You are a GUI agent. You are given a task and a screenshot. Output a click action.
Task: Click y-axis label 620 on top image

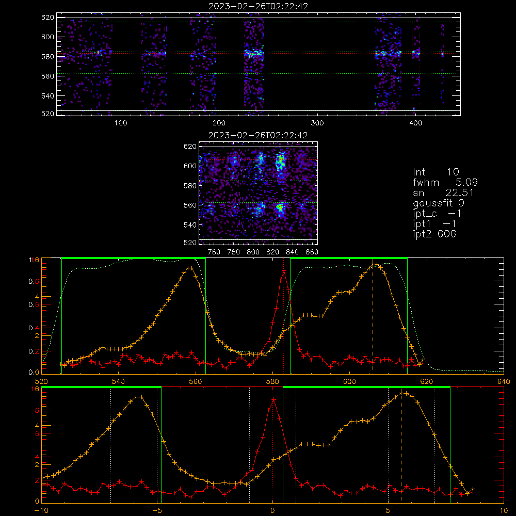pyautogui.click(x=47, y=18)
